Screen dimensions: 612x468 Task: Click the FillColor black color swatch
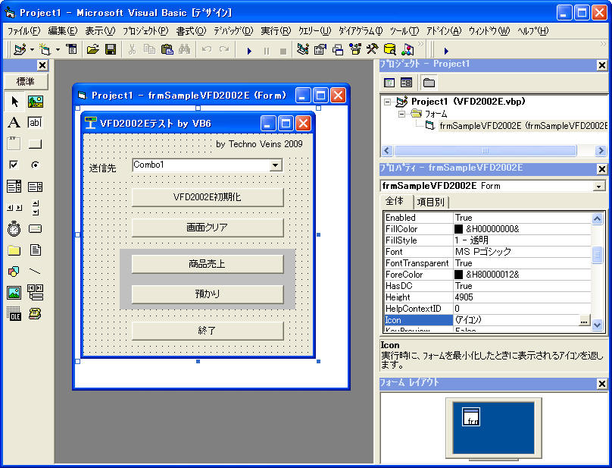458,229
